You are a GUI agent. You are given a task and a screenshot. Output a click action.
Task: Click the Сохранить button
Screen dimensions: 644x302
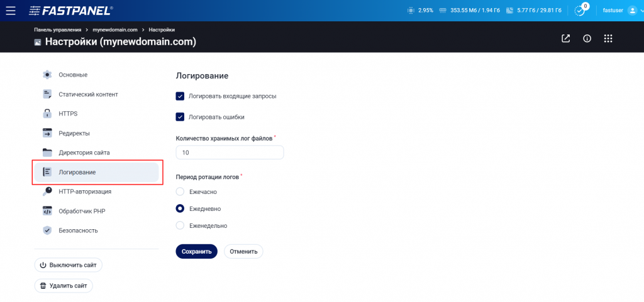point(196,252)
